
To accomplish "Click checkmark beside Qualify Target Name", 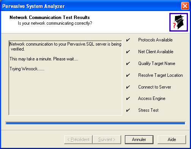I will (128, 63).
